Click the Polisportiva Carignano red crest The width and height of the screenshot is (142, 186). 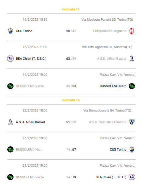point(132,31)
